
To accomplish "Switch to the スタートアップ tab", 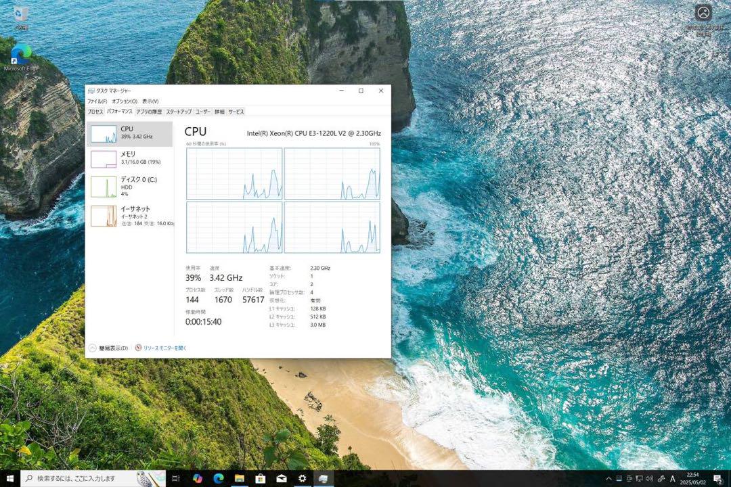I will coord(179,112).
